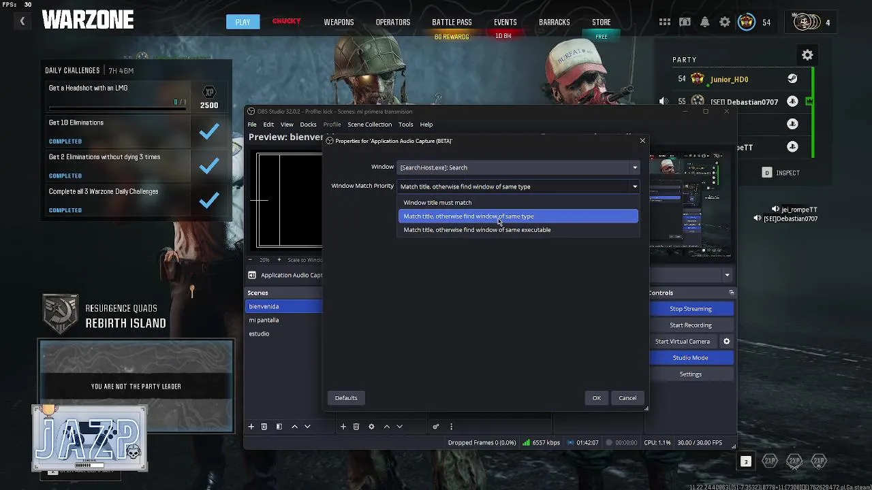Pop out the Controls dock icon
Viewport: 872px width, 490px height.
(x=731, y=293)
